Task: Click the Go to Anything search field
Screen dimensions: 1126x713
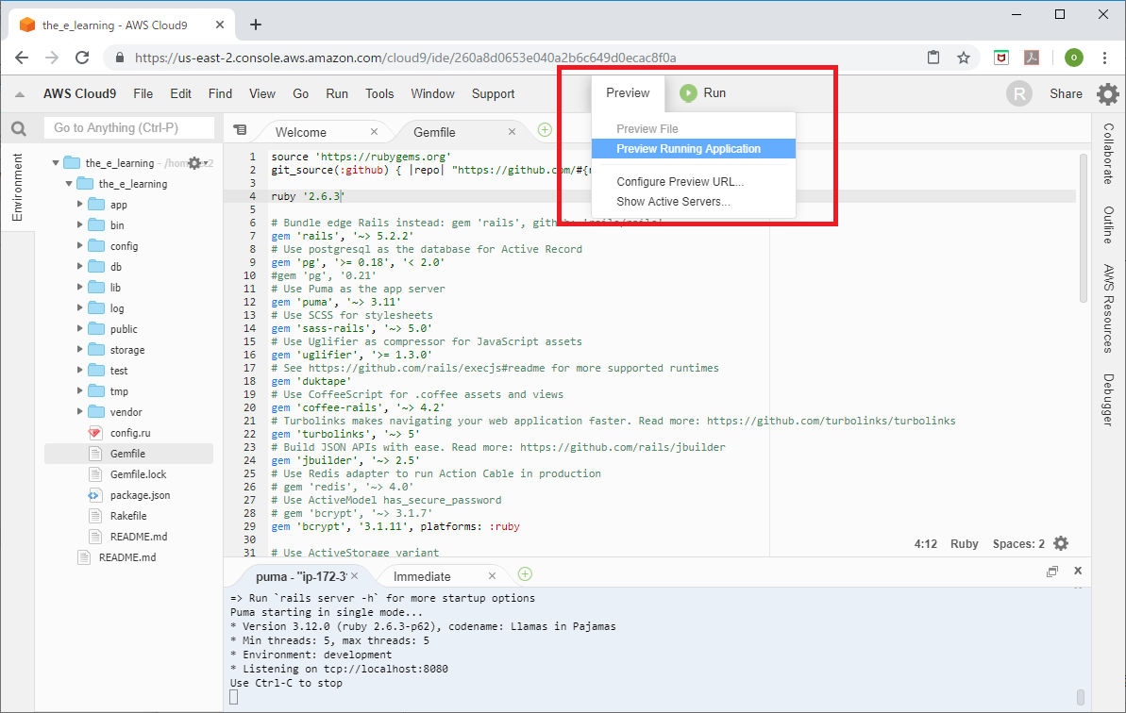Action: 129,127
